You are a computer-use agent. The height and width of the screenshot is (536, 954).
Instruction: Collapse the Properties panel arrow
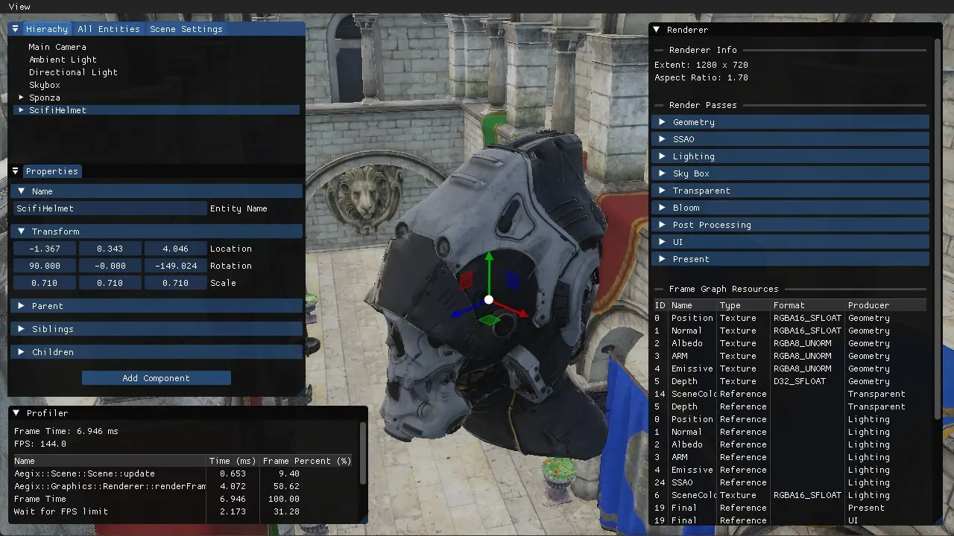coord(15,171)
